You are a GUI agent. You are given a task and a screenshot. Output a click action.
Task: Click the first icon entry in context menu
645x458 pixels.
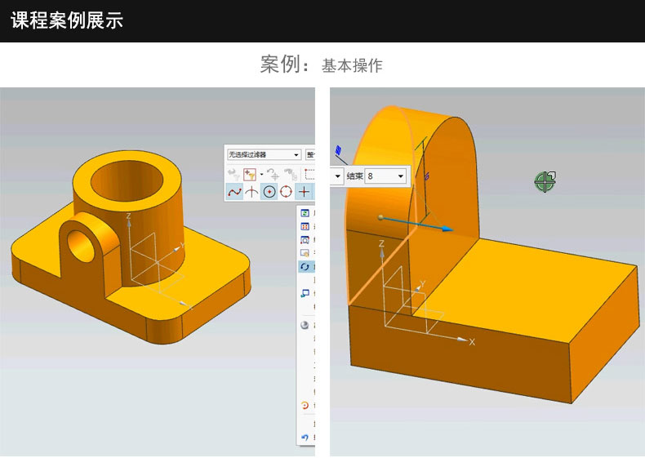(305, 212)
